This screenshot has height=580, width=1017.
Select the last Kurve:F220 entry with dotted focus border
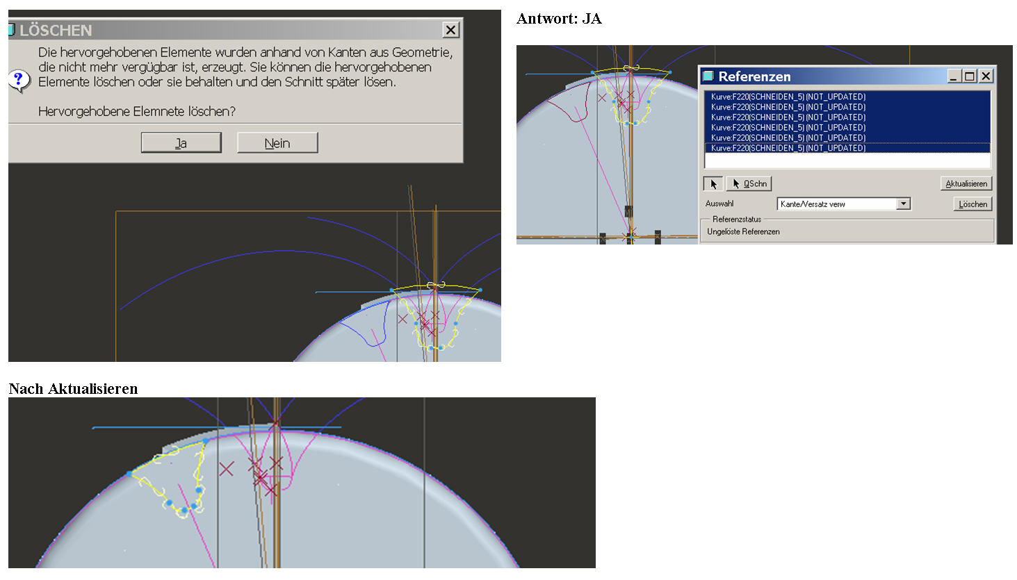coord(847,148)
